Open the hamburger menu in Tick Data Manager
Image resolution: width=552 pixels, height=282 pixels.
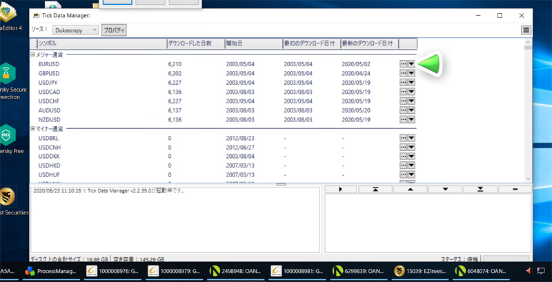526,30
